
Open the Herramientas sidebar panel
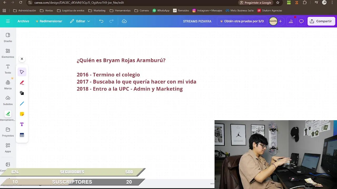[x=8, y=116]
